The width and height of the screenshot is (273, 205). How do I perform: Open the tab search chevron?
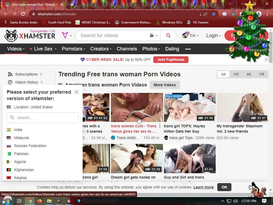230,4
